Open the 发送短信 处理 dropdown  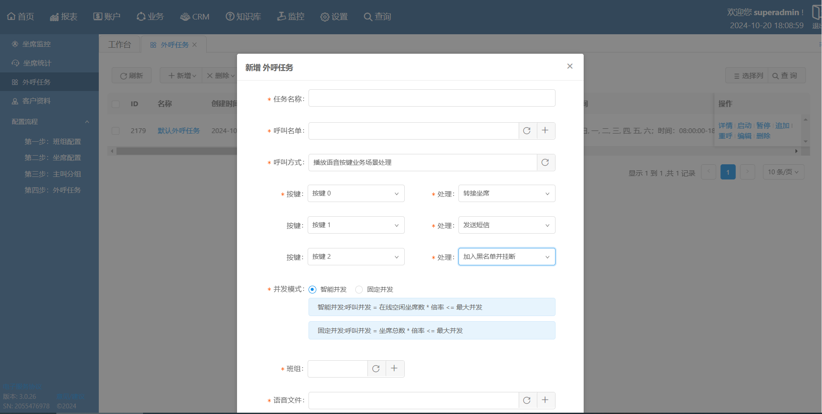pyautogui.click(x=507, y=225)
